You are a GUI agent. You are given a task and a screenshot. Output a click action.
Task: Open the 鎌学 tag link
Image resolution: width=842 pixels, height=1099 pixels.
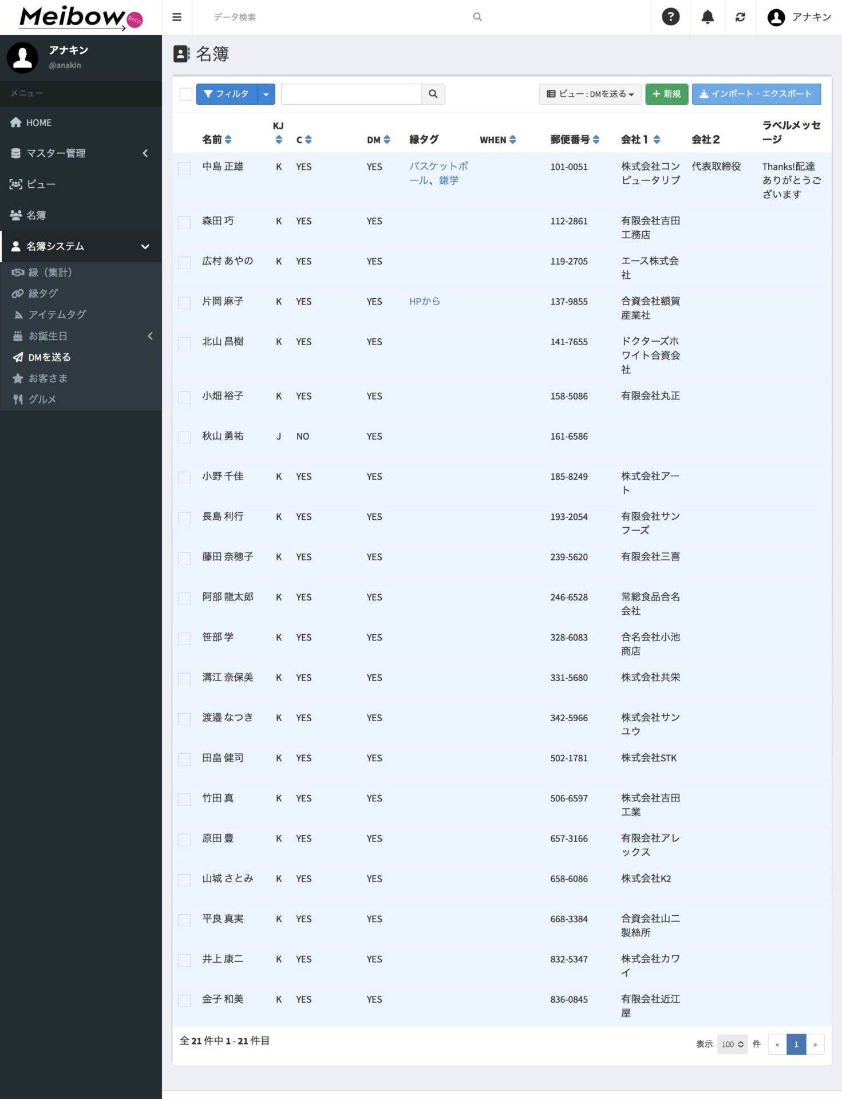coord(449,180)
